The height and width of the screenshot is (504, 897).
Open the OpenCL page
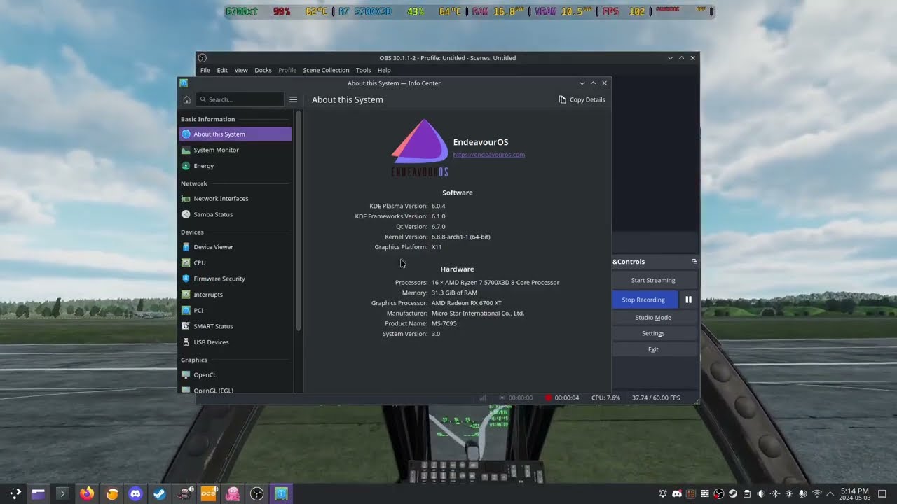coord(235,374)
